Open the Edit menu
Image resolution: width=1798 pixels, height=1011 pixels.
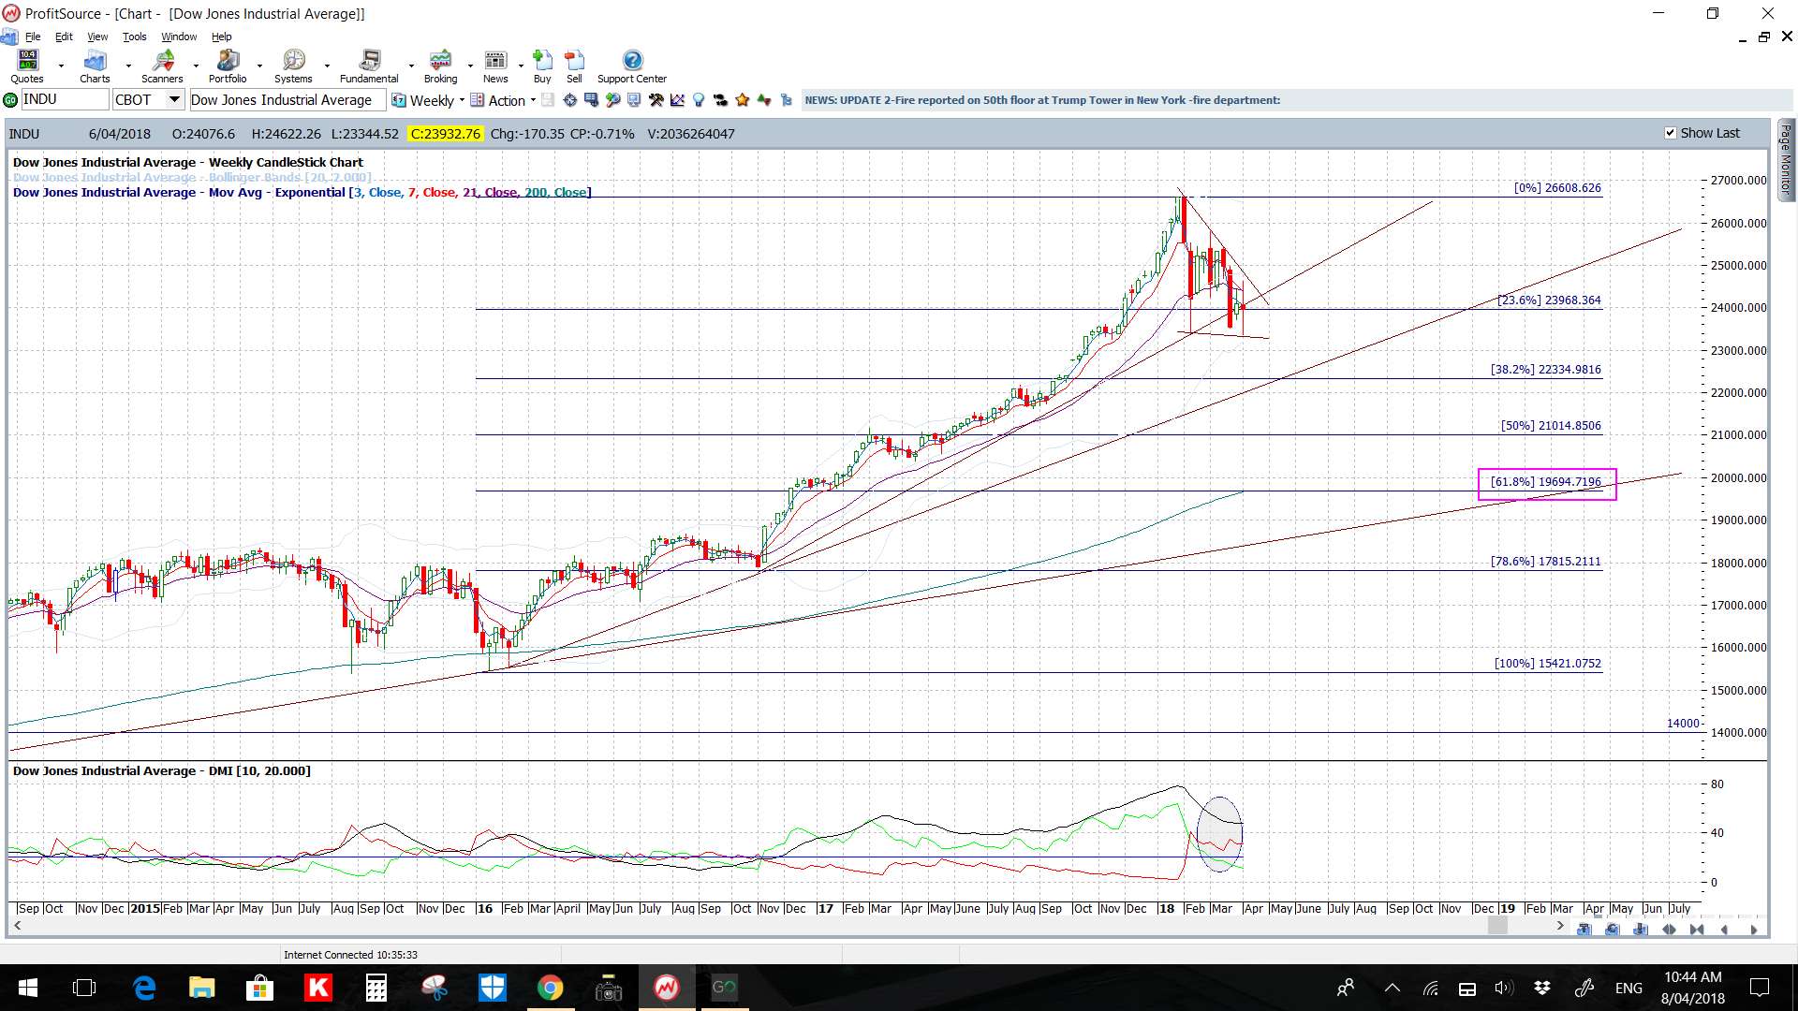64,37
